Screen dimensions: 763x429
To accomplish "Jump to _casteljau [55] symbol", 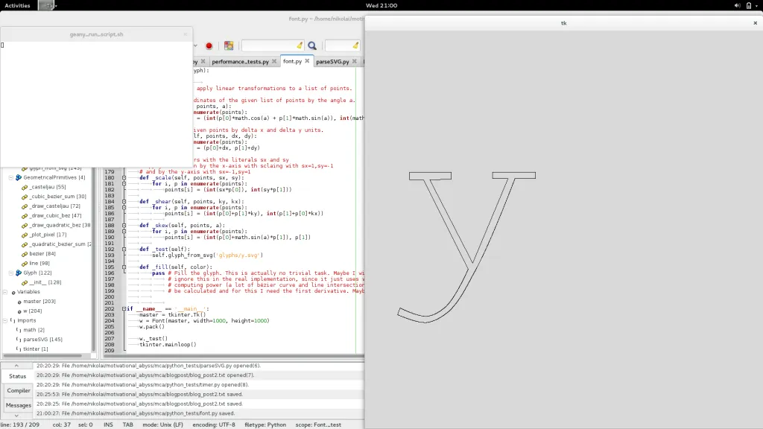I will [x=47, y=187].
